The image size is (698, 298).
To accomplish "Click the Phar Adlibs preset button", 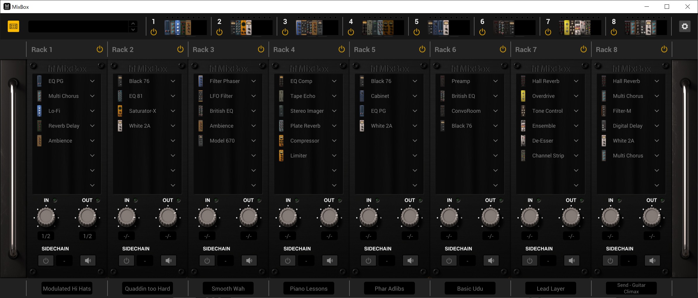I will 389,288.
